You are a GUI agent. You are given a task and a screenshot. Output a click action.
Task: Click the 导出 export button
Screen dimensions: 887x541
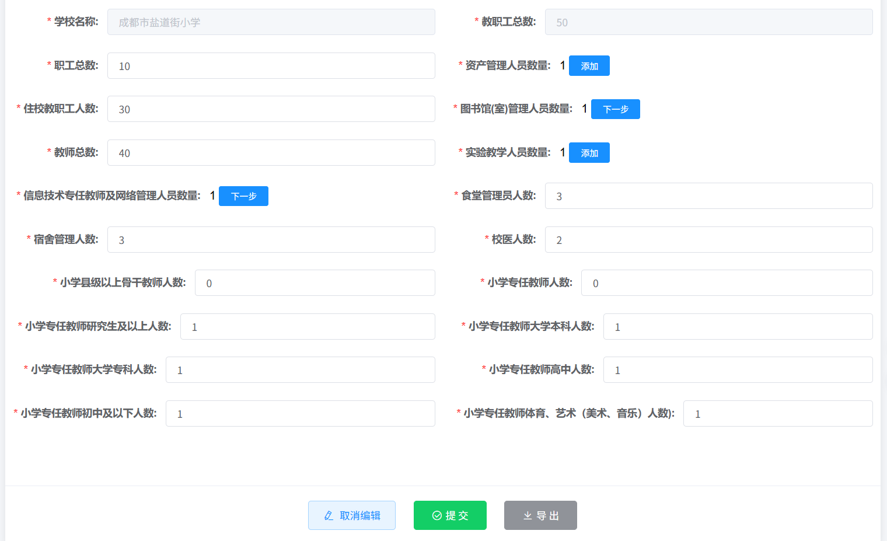tap(540, 515)
